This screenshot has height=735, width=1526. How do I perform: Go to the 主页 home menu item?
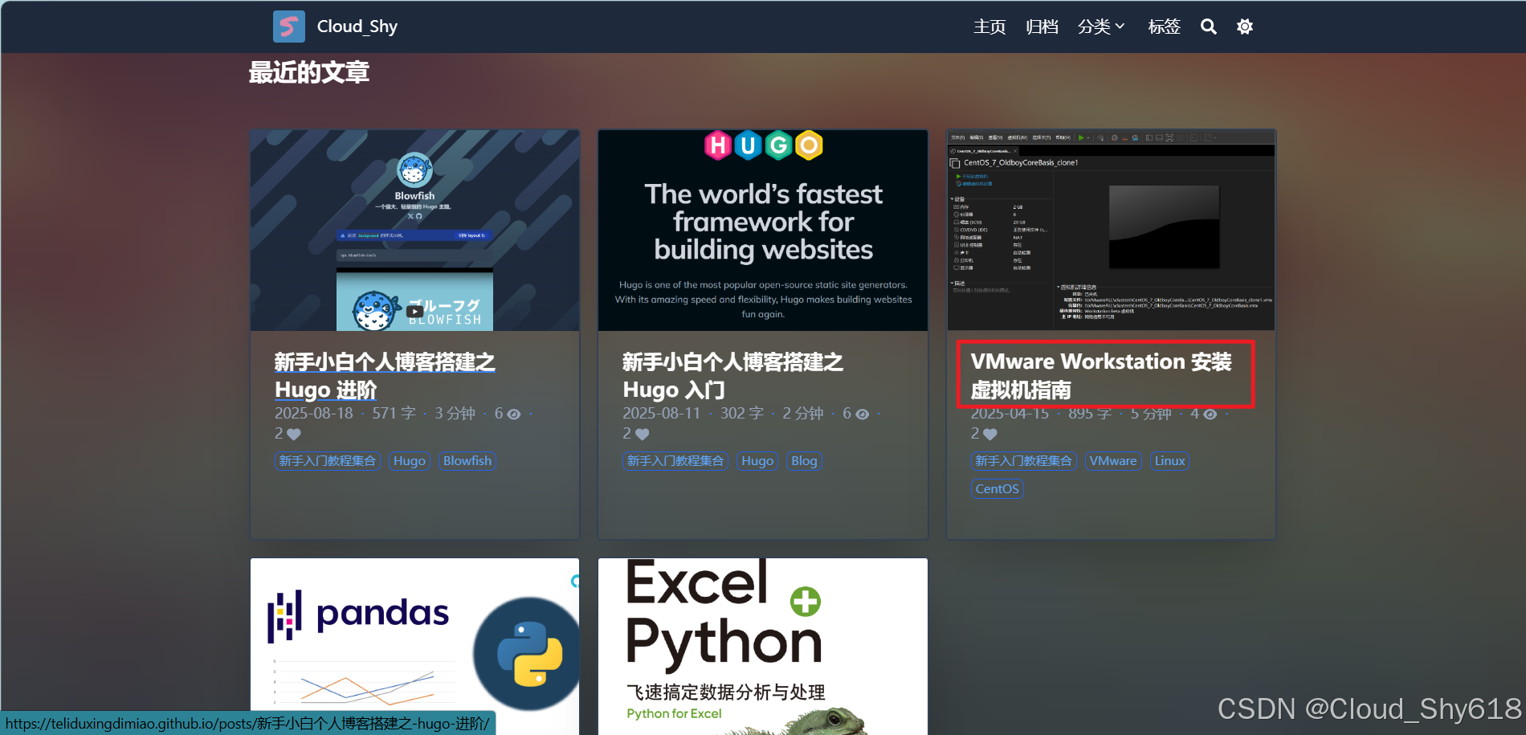[x=989, y=27]
